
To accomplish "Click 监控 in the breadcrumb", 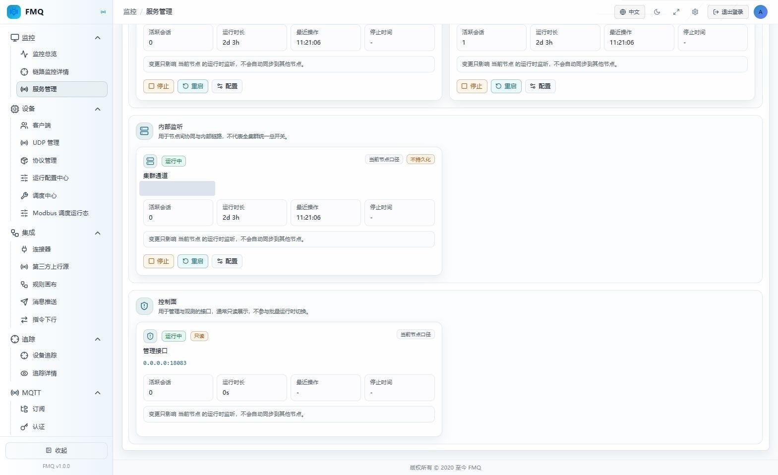I will [x=130, y=11].
